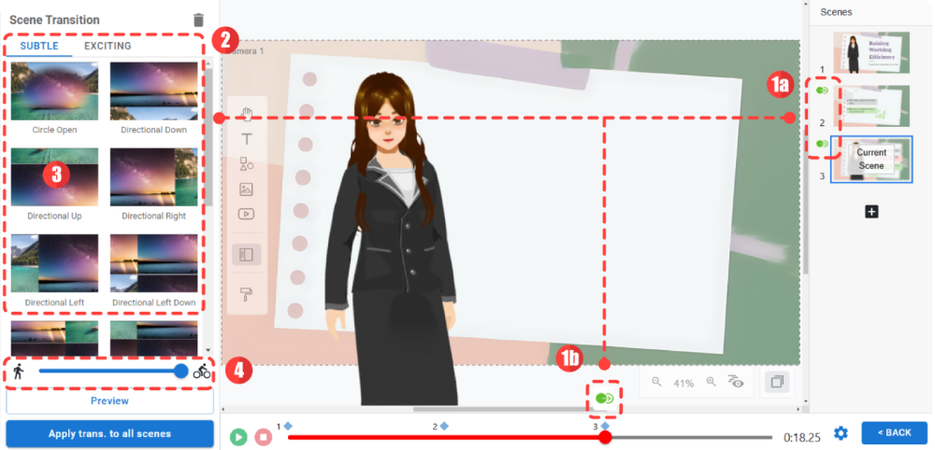Preview the selected transition
935x450 pixels.
(x=109, y=401)
